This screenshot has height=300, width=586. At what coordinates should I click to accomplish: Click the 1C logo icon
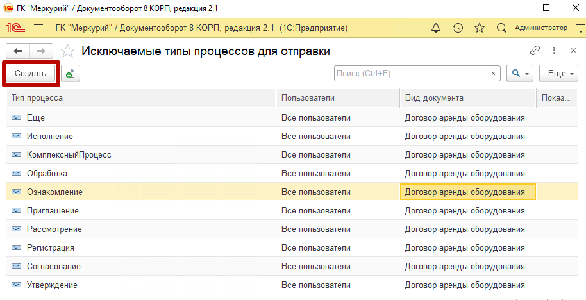[15, 28]
